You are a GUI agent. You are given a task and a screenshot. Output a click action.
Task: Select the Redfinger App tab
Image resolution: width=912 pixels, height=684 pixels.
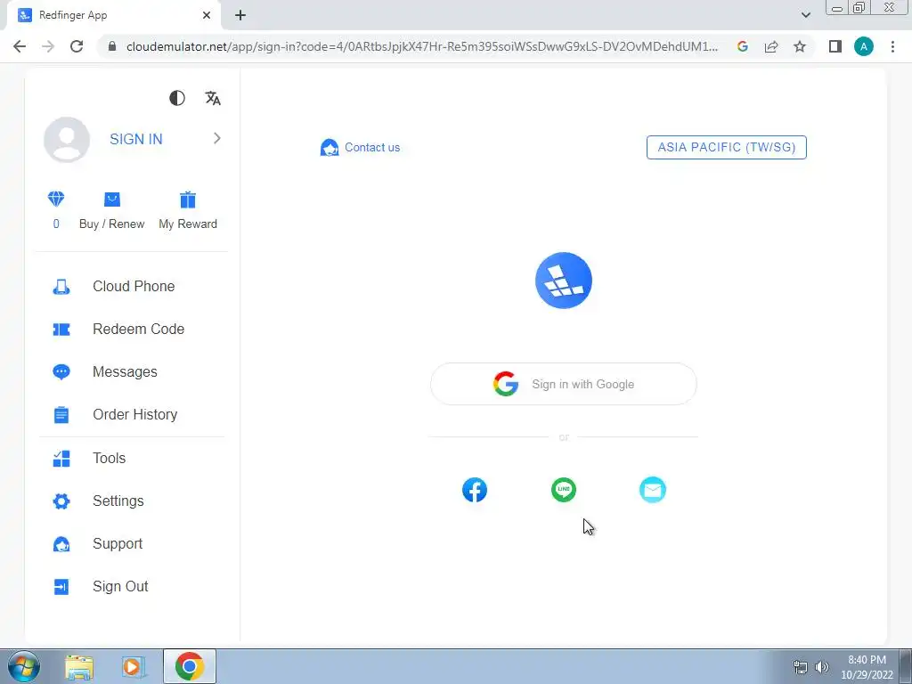pos(113,16)
